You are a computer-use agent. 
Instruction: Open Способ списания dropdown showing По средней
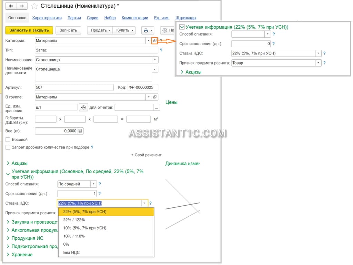coord(94,184)
